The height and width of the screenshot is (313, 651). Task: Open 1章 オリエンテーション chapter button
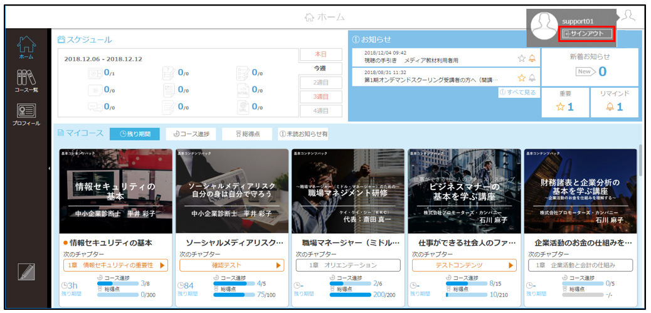tap(348, 265)
